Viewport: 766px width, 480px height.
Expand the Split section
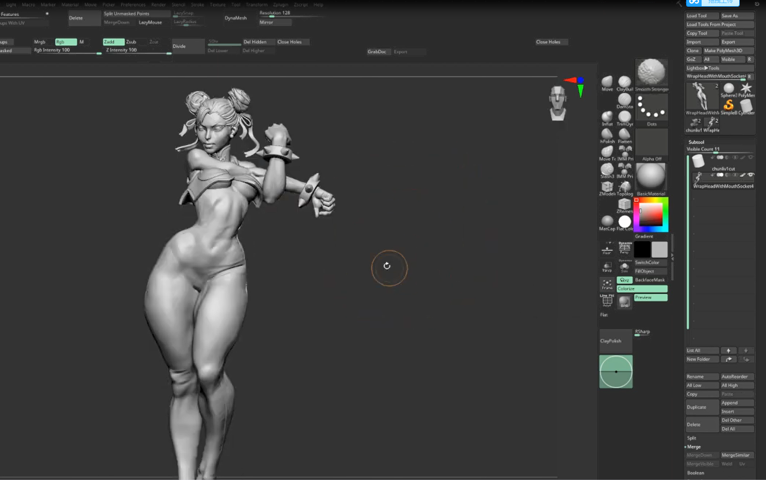click(691, 438)
